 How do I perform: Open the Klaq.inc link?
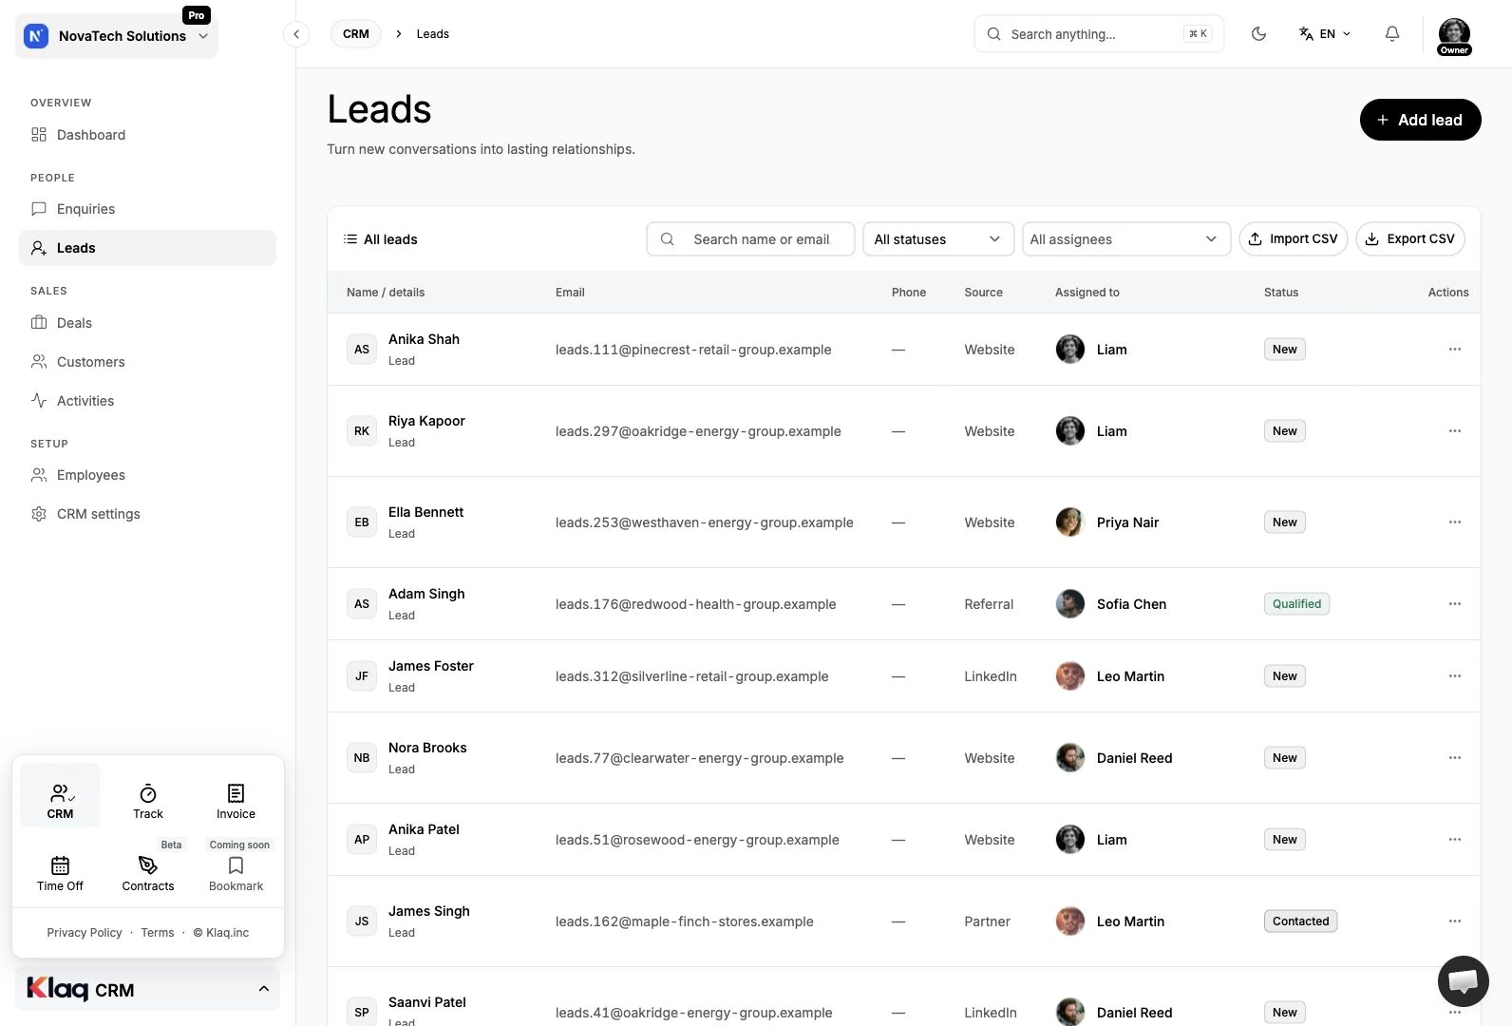point(221,933)
